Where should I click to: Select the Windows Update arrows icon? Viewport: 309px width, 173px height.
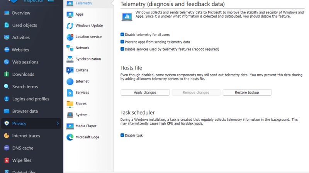[x=70, y=26]
